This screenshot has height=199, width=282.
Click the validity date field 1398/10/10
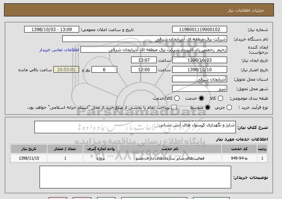200,70
